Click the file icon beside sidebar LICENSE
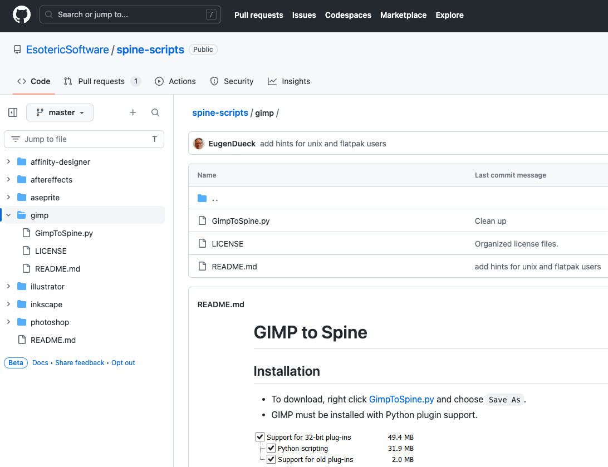Viewport: 608px width, 467px height. click(x=26, y=250)
